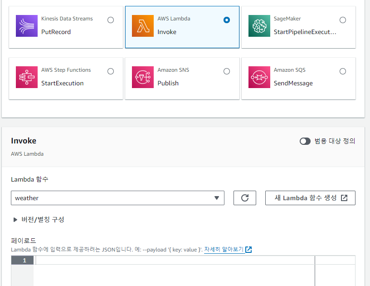370x286 pixels.
Task: Click the Publish label text
Action: [x=168, y=83]
